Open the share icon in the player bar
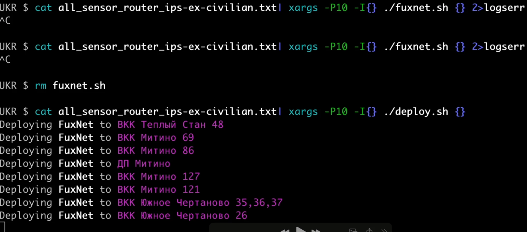Screen dimensions: 527x232 click(369, 230)
